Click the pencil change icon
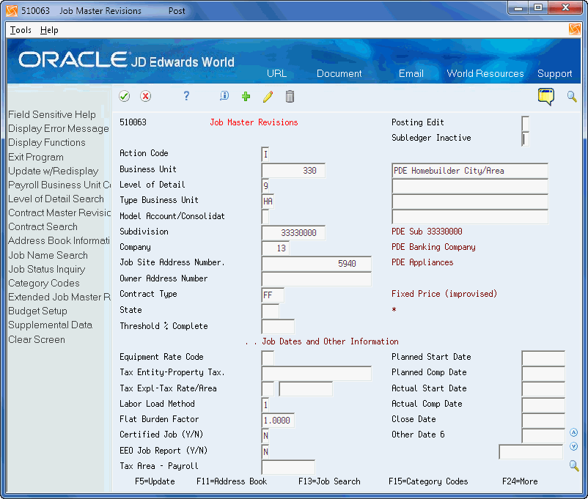 pos(268,96)
